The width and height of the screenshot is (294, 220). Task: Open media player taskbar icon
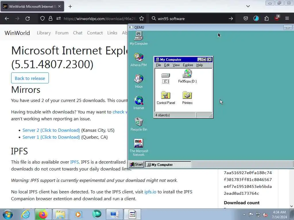[x=78, y=214]
